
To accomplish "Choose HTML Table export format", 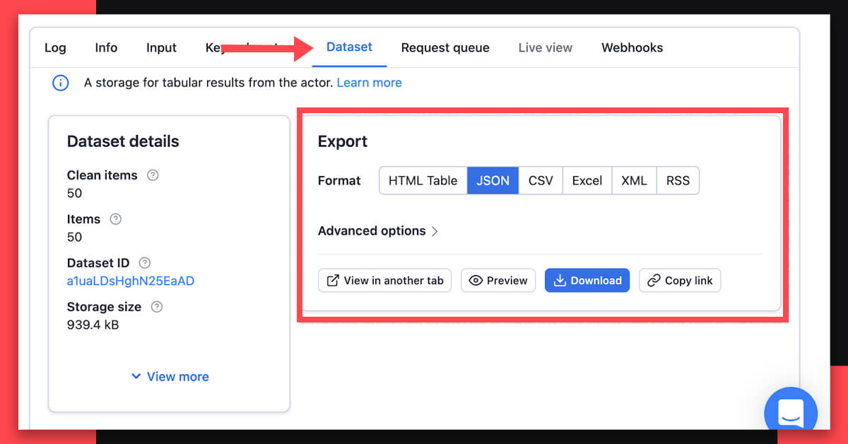I will 423,180.
